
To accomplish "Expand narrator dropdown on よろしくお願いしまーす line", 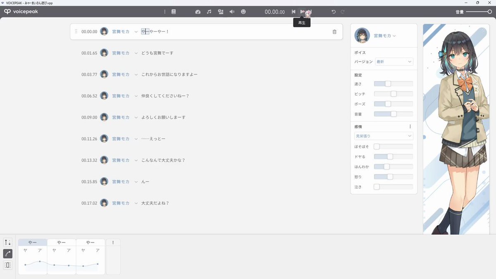I will (136, 117).
